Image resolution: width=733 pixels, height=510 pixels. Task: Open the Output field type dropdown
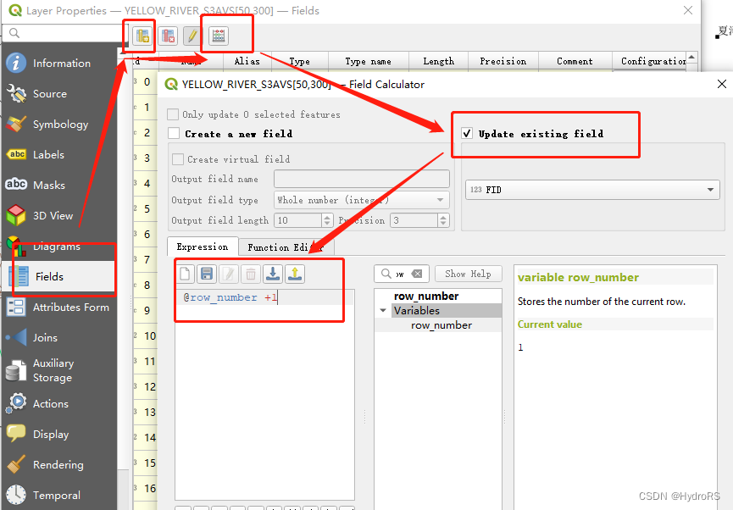pyautogui.click(x=361, y=200)
